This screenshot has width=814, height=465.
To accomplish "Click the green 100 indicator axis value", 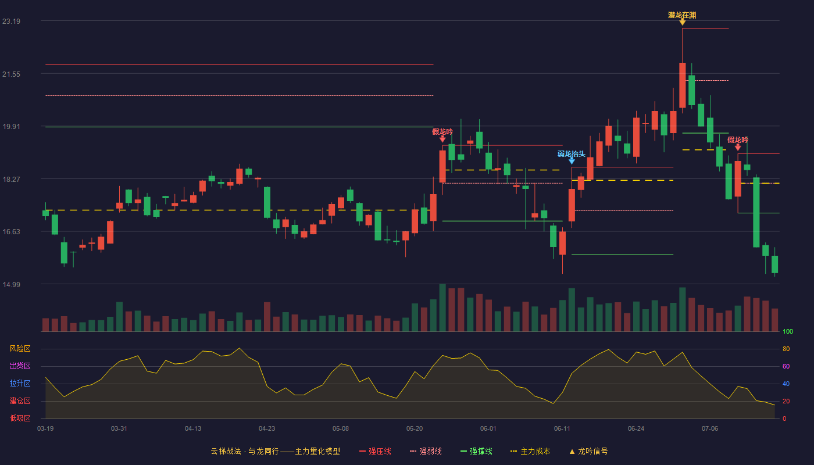I will point(788,332).
